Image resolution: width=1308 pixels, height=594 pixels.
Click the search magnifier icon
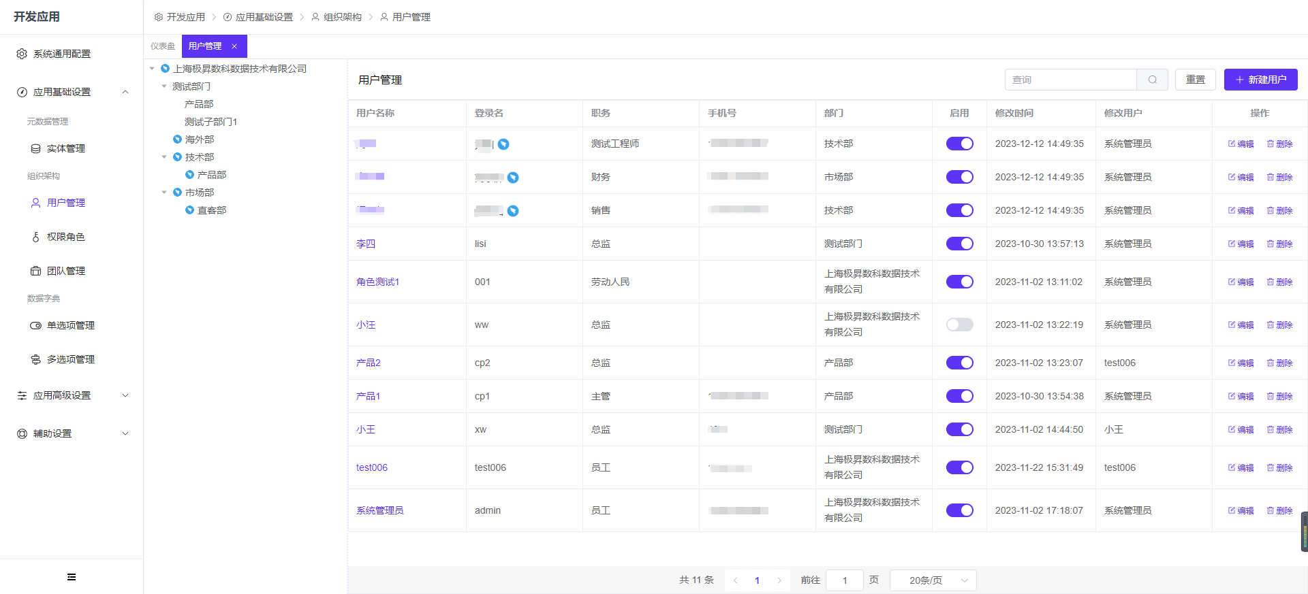tap(1152, 80)
